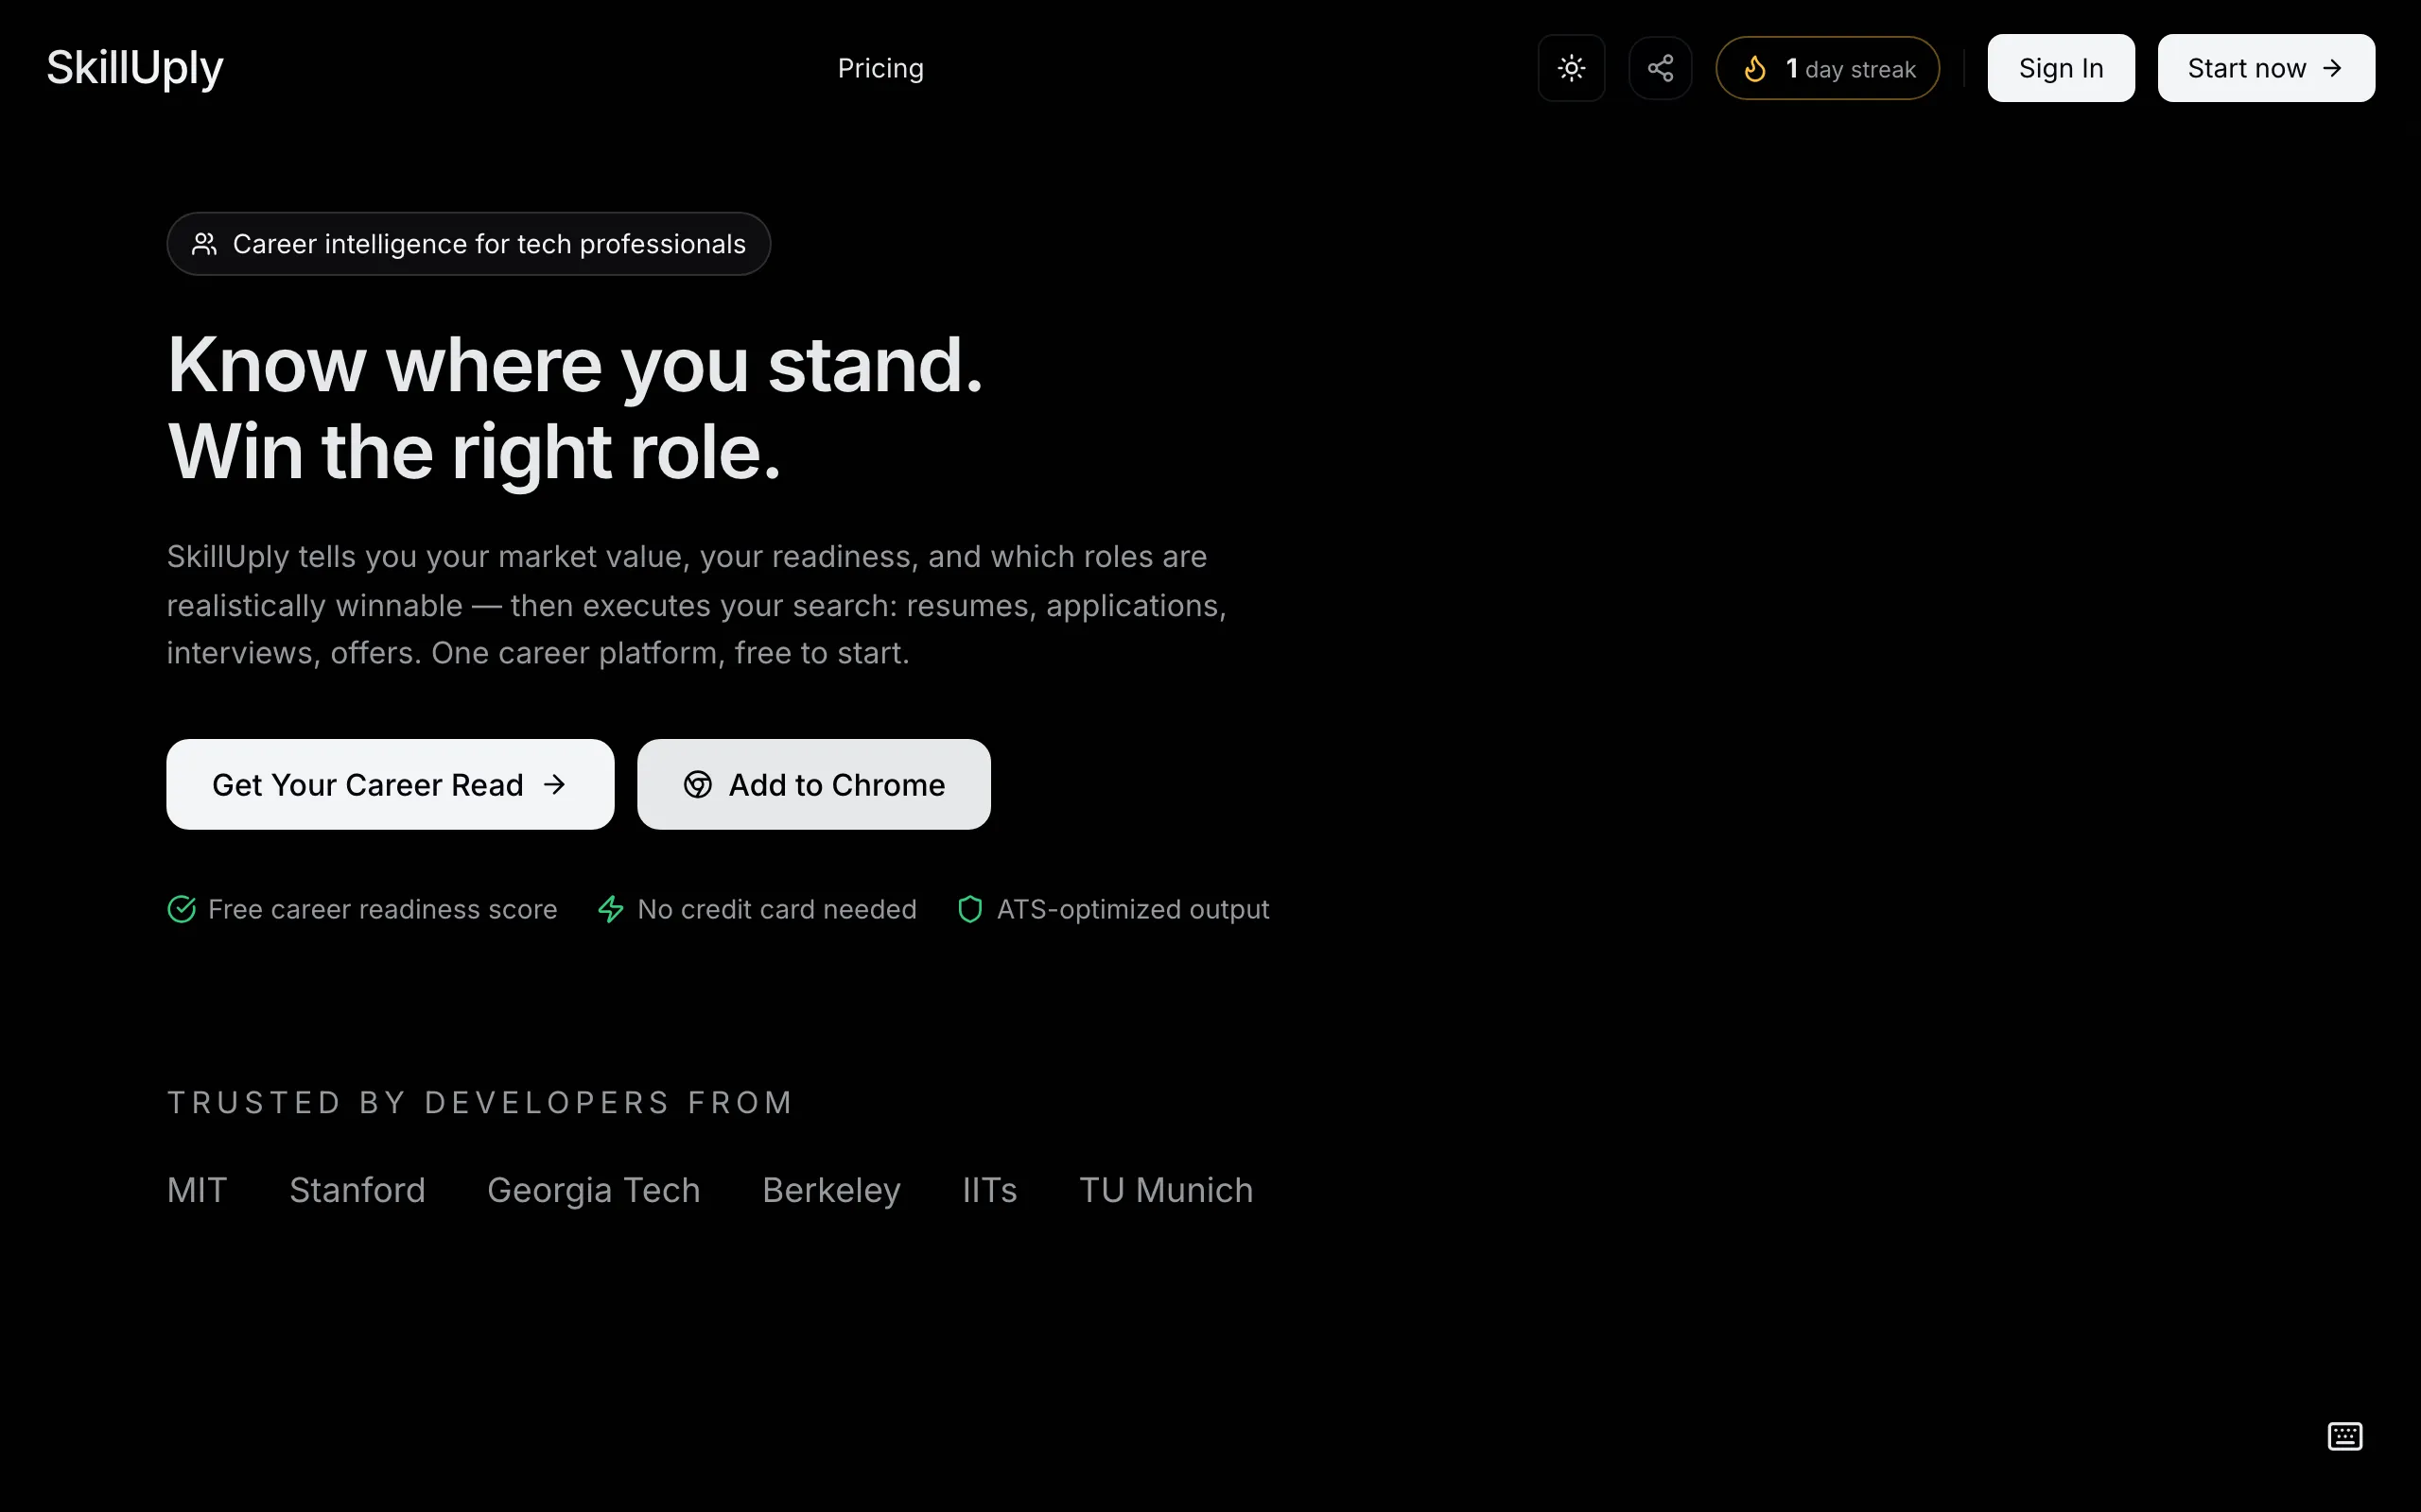Click the green checkmark beside Free career readiness score
The width and height of the screenshot is (2421, 1512).
tap(181, 909)
